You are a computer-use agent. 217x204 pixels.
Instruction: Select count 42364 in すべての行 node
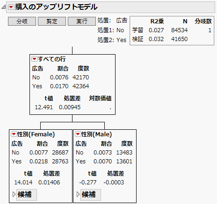(x=81, y=86)
